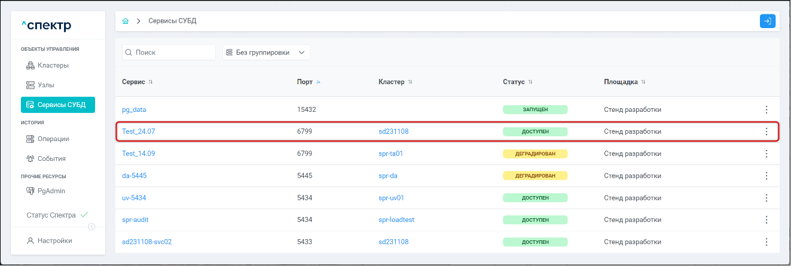Go to Операции in sidebar

53,139
